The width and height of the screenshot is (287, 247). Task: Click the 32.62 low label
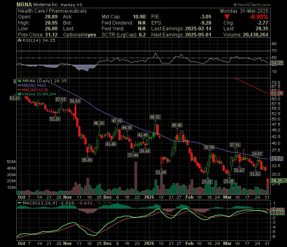pyautogui.click(x=239, y=170)
